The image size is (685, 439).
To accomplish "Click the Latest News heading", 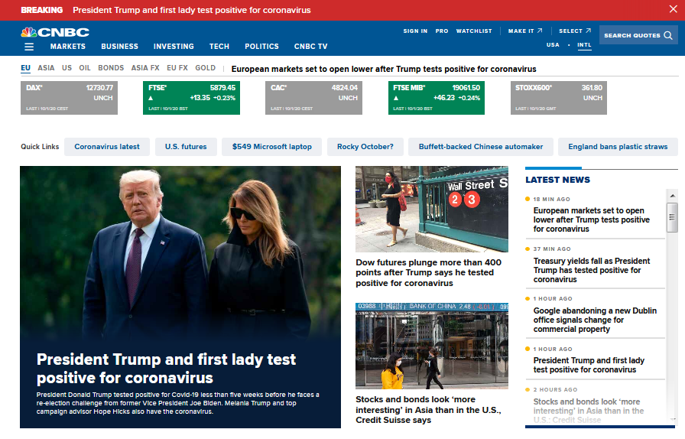I will [x=557, y=180].
